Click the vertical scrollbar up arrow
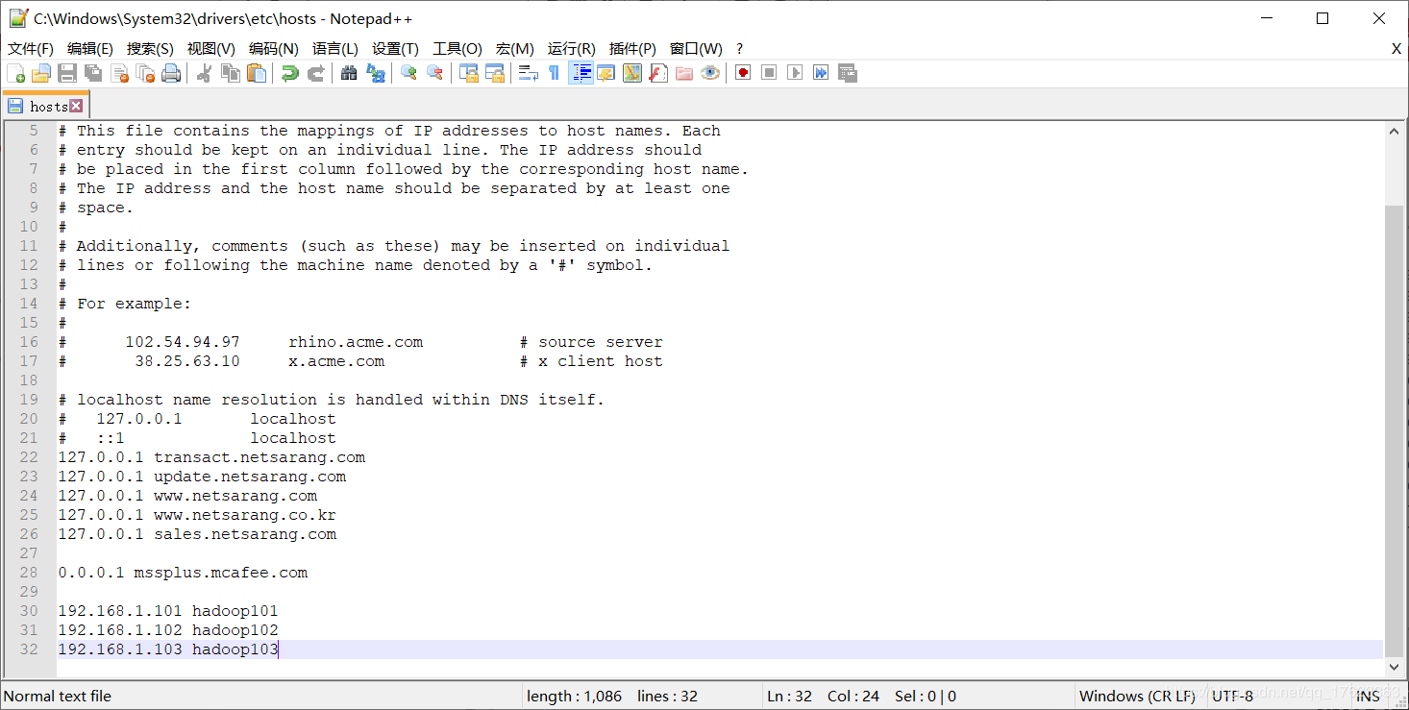The width and height of the screenshot is (1409, 710). coord(1394,132)
